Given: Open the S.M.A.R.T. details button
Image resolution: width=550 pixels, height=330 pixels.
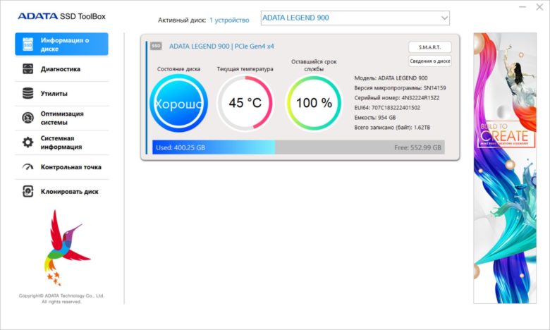Looking at the screenshot, I should [x=429, y=47].
